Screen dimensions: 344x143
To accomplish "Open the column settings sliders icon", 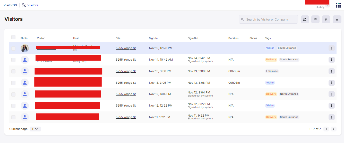I will pos(315,19).
